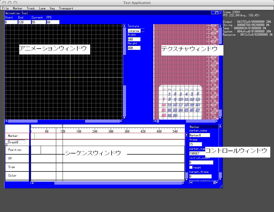Select the Position lane label
Viewport: 274px width, 212px height.
coord(15,150)
